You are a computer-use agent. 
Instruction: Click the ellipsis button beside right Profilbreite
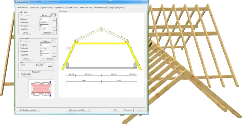54,48
